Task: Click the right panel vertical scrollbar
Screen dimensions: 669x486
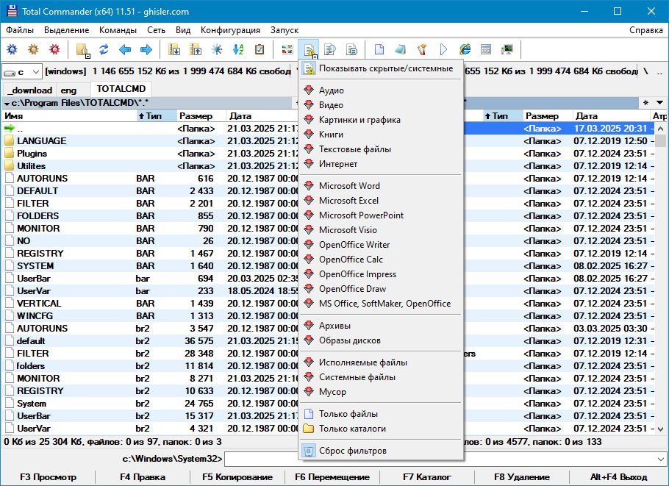Action: point(661,279)
